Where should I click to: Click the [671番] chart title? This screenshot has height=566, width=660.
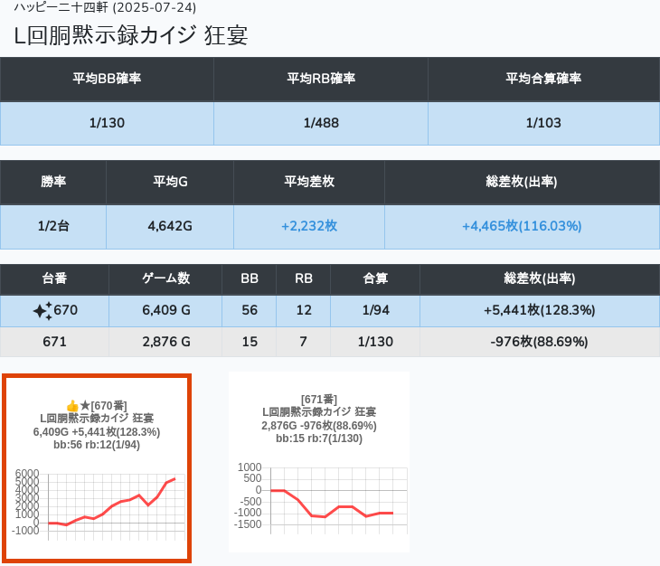point(319,400)
